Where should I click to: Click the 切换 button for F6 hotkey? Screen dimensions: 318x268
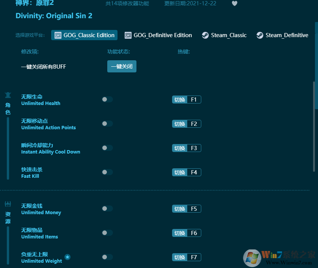180,233
